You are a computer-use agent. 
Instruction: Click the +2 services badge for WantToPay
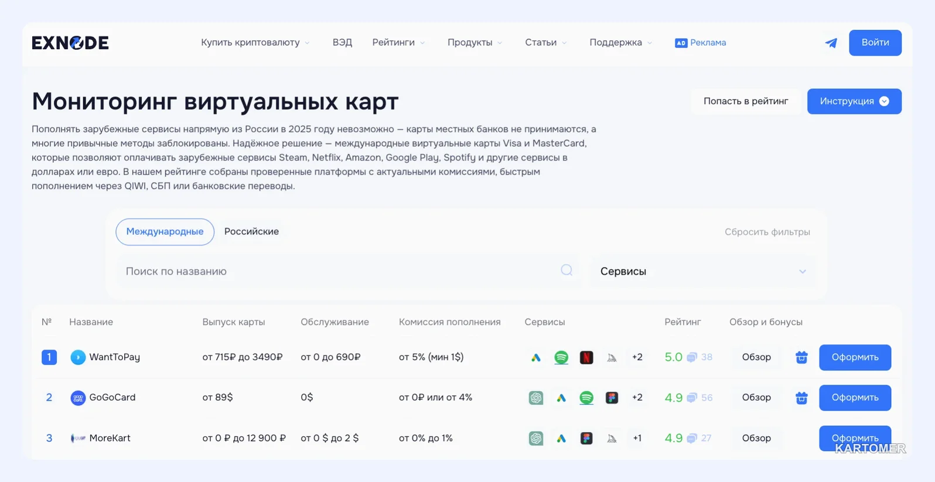pos(637,357)
